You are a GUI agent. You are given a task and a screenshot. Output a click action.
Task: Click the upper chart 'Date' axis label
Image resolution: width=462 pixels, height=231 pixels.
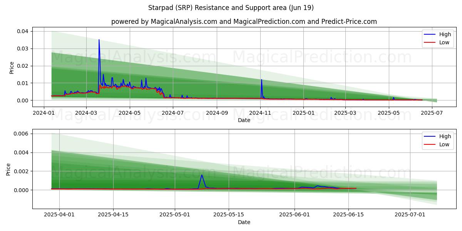pos(244,120)
